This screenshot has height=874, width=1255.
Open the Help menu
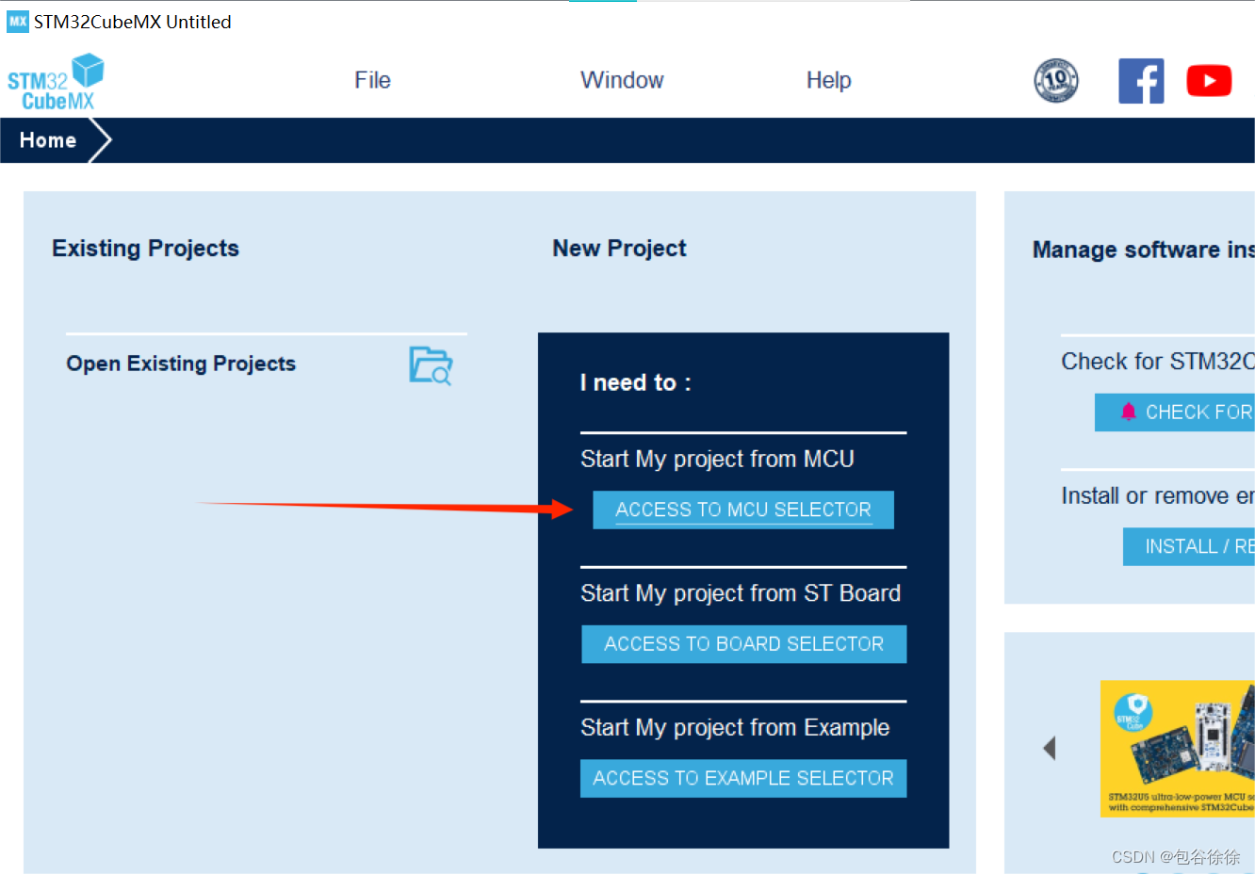pos(828,80)
